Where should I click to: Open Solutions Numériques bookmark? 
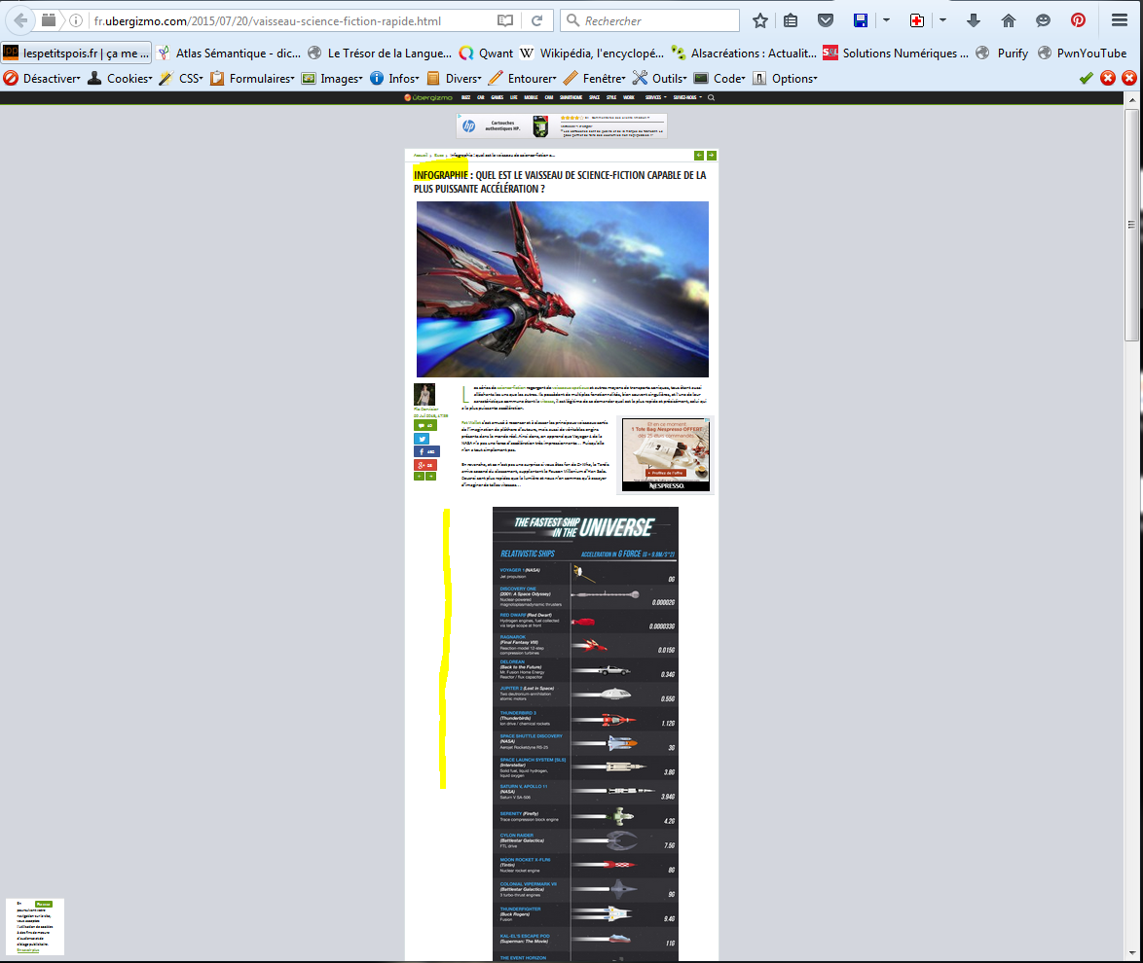tap(896, 53)
